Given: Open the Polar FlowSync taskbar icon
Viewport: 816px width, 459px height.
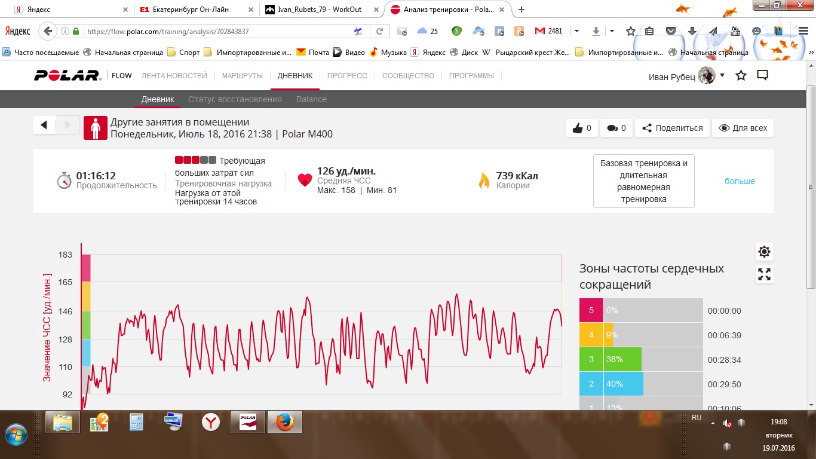Looking at the screenshot, I should tap(247, 423).
